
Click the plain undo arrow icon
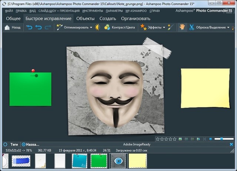click(39, 27)
